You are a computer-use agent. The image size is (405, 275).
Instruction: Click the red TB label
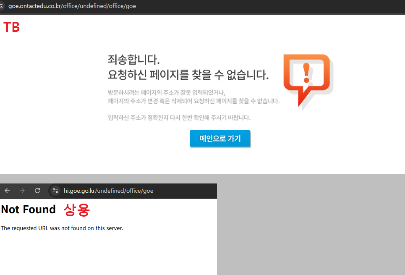(x=11, y=27)
